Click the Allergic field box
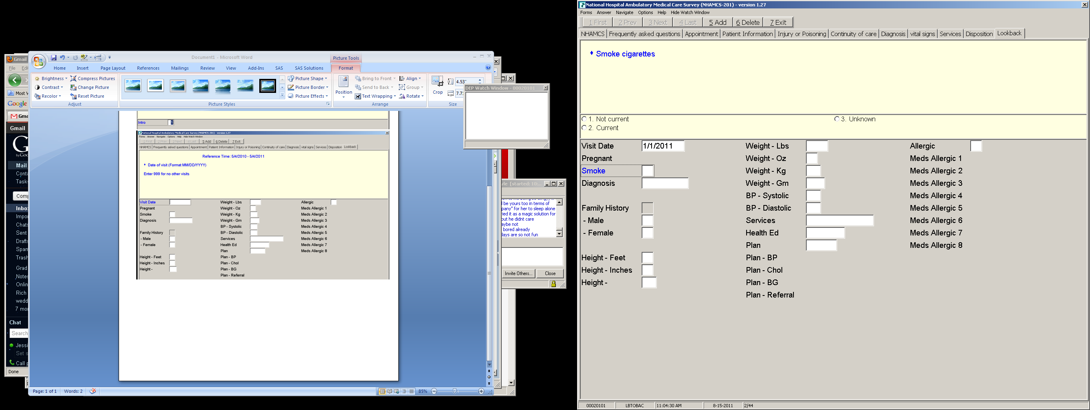1090x410 pixels. [x=976, y=146]
